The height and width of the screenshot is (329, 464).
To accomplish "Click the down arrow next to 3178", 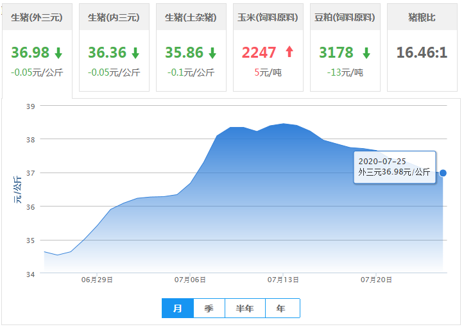I will click(x=366, y=53).
